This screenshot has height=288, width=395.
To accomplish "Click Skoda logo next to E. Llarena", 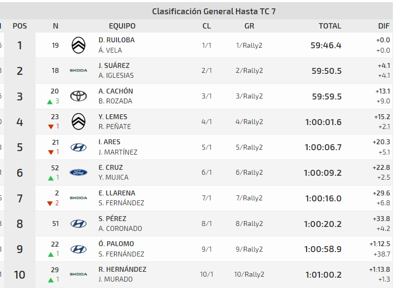I will pos(79,198).
